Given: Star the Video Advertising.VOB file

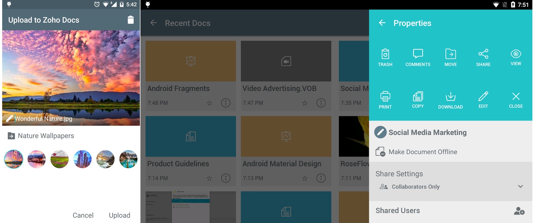Looking at the screenshot, I should tap(305, 103).
